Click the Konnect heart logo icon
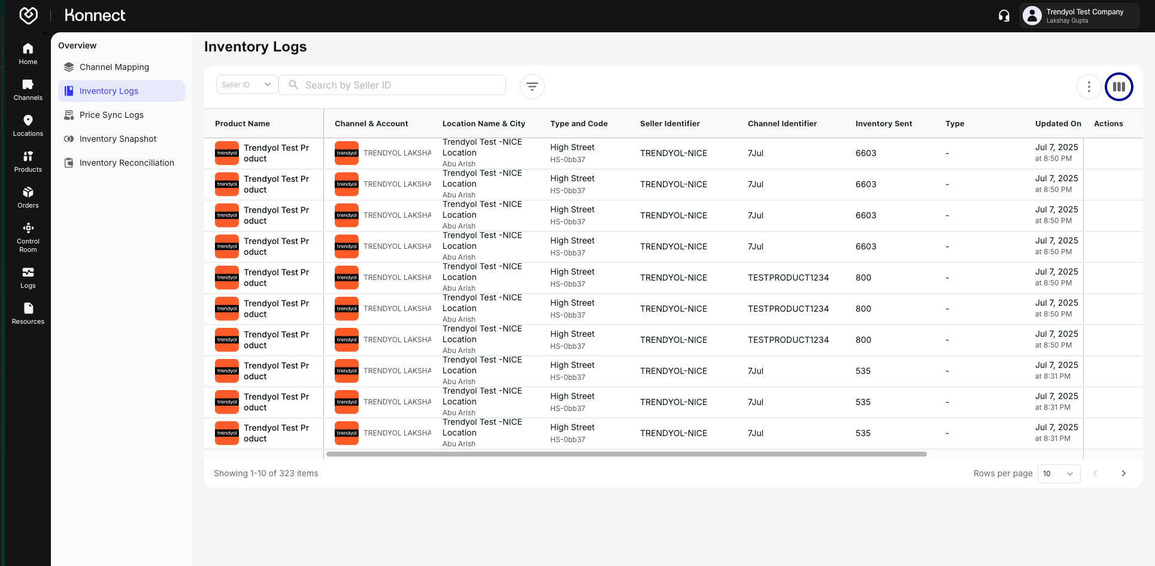This screenshot has width=1155, height=566. pos(28,16)
